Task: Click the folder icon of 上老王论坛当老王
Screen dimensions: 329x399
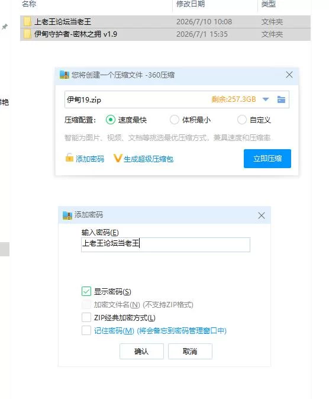Action: click(27, 22)
